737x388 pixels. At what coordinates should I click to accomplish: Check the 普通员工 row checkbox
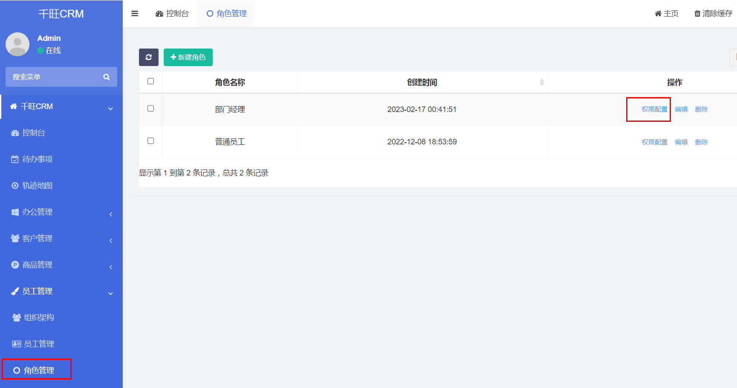[150, 141]
